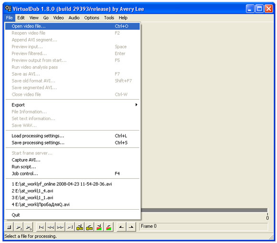Click the Play input button

pos(19,227)
